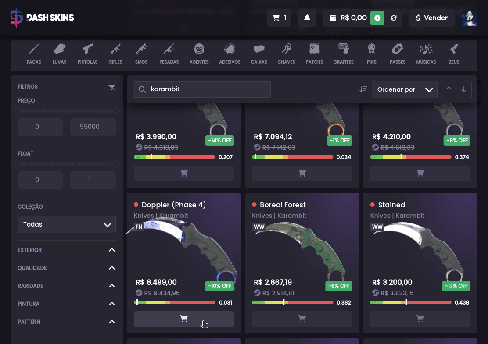
Task: Toggle the Qualidade filter section
Action: [x=67, y=268]
